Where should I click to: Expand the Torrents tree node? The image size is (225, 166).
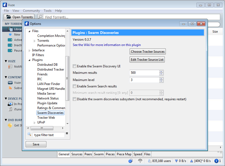pyautogui.click(x=34, y=41)
